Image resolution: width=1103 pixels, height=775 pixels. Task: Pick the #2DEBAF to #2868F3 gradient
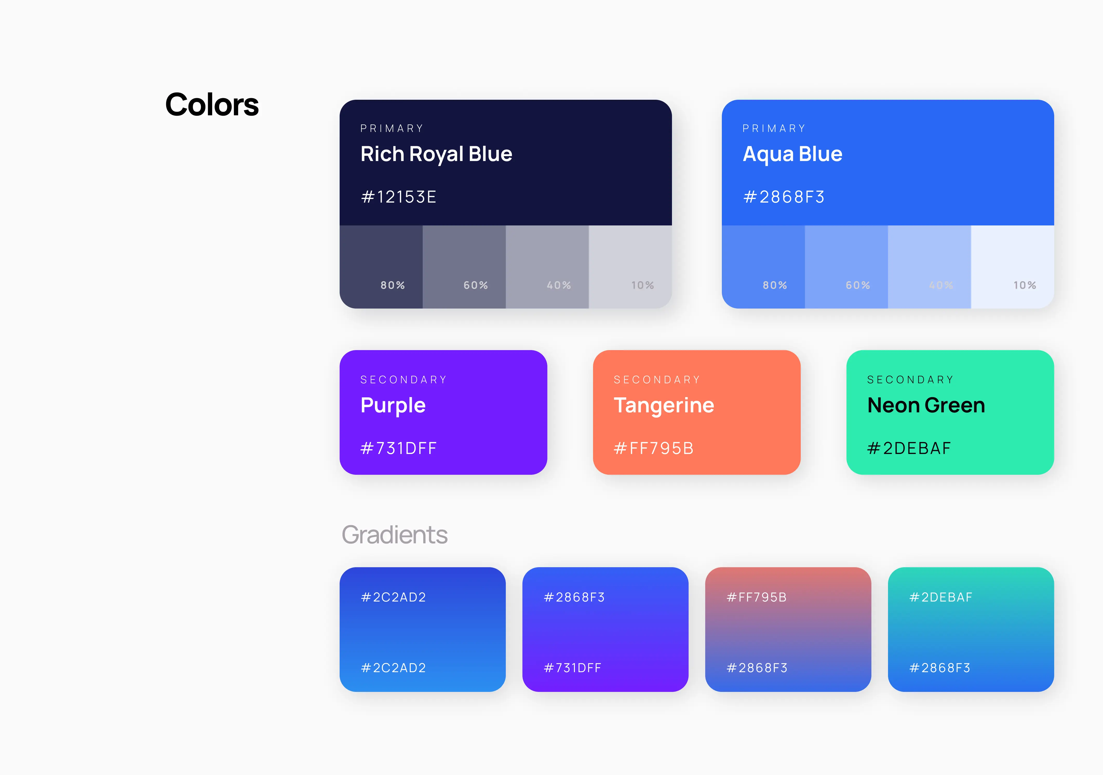[970, 629]
